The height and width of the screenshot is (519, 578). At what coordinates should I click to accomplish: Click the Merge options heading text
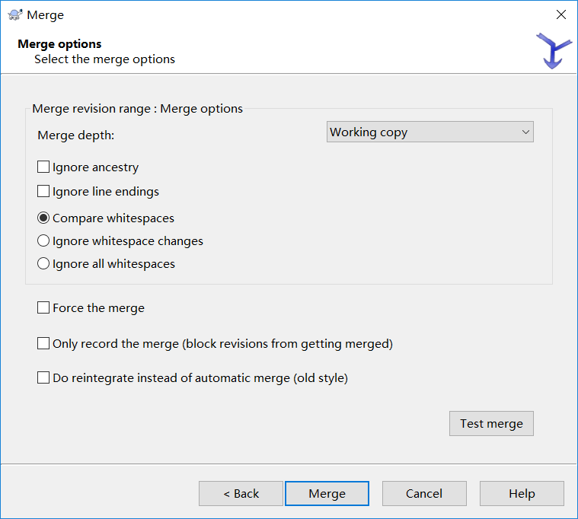coord(59,44)
